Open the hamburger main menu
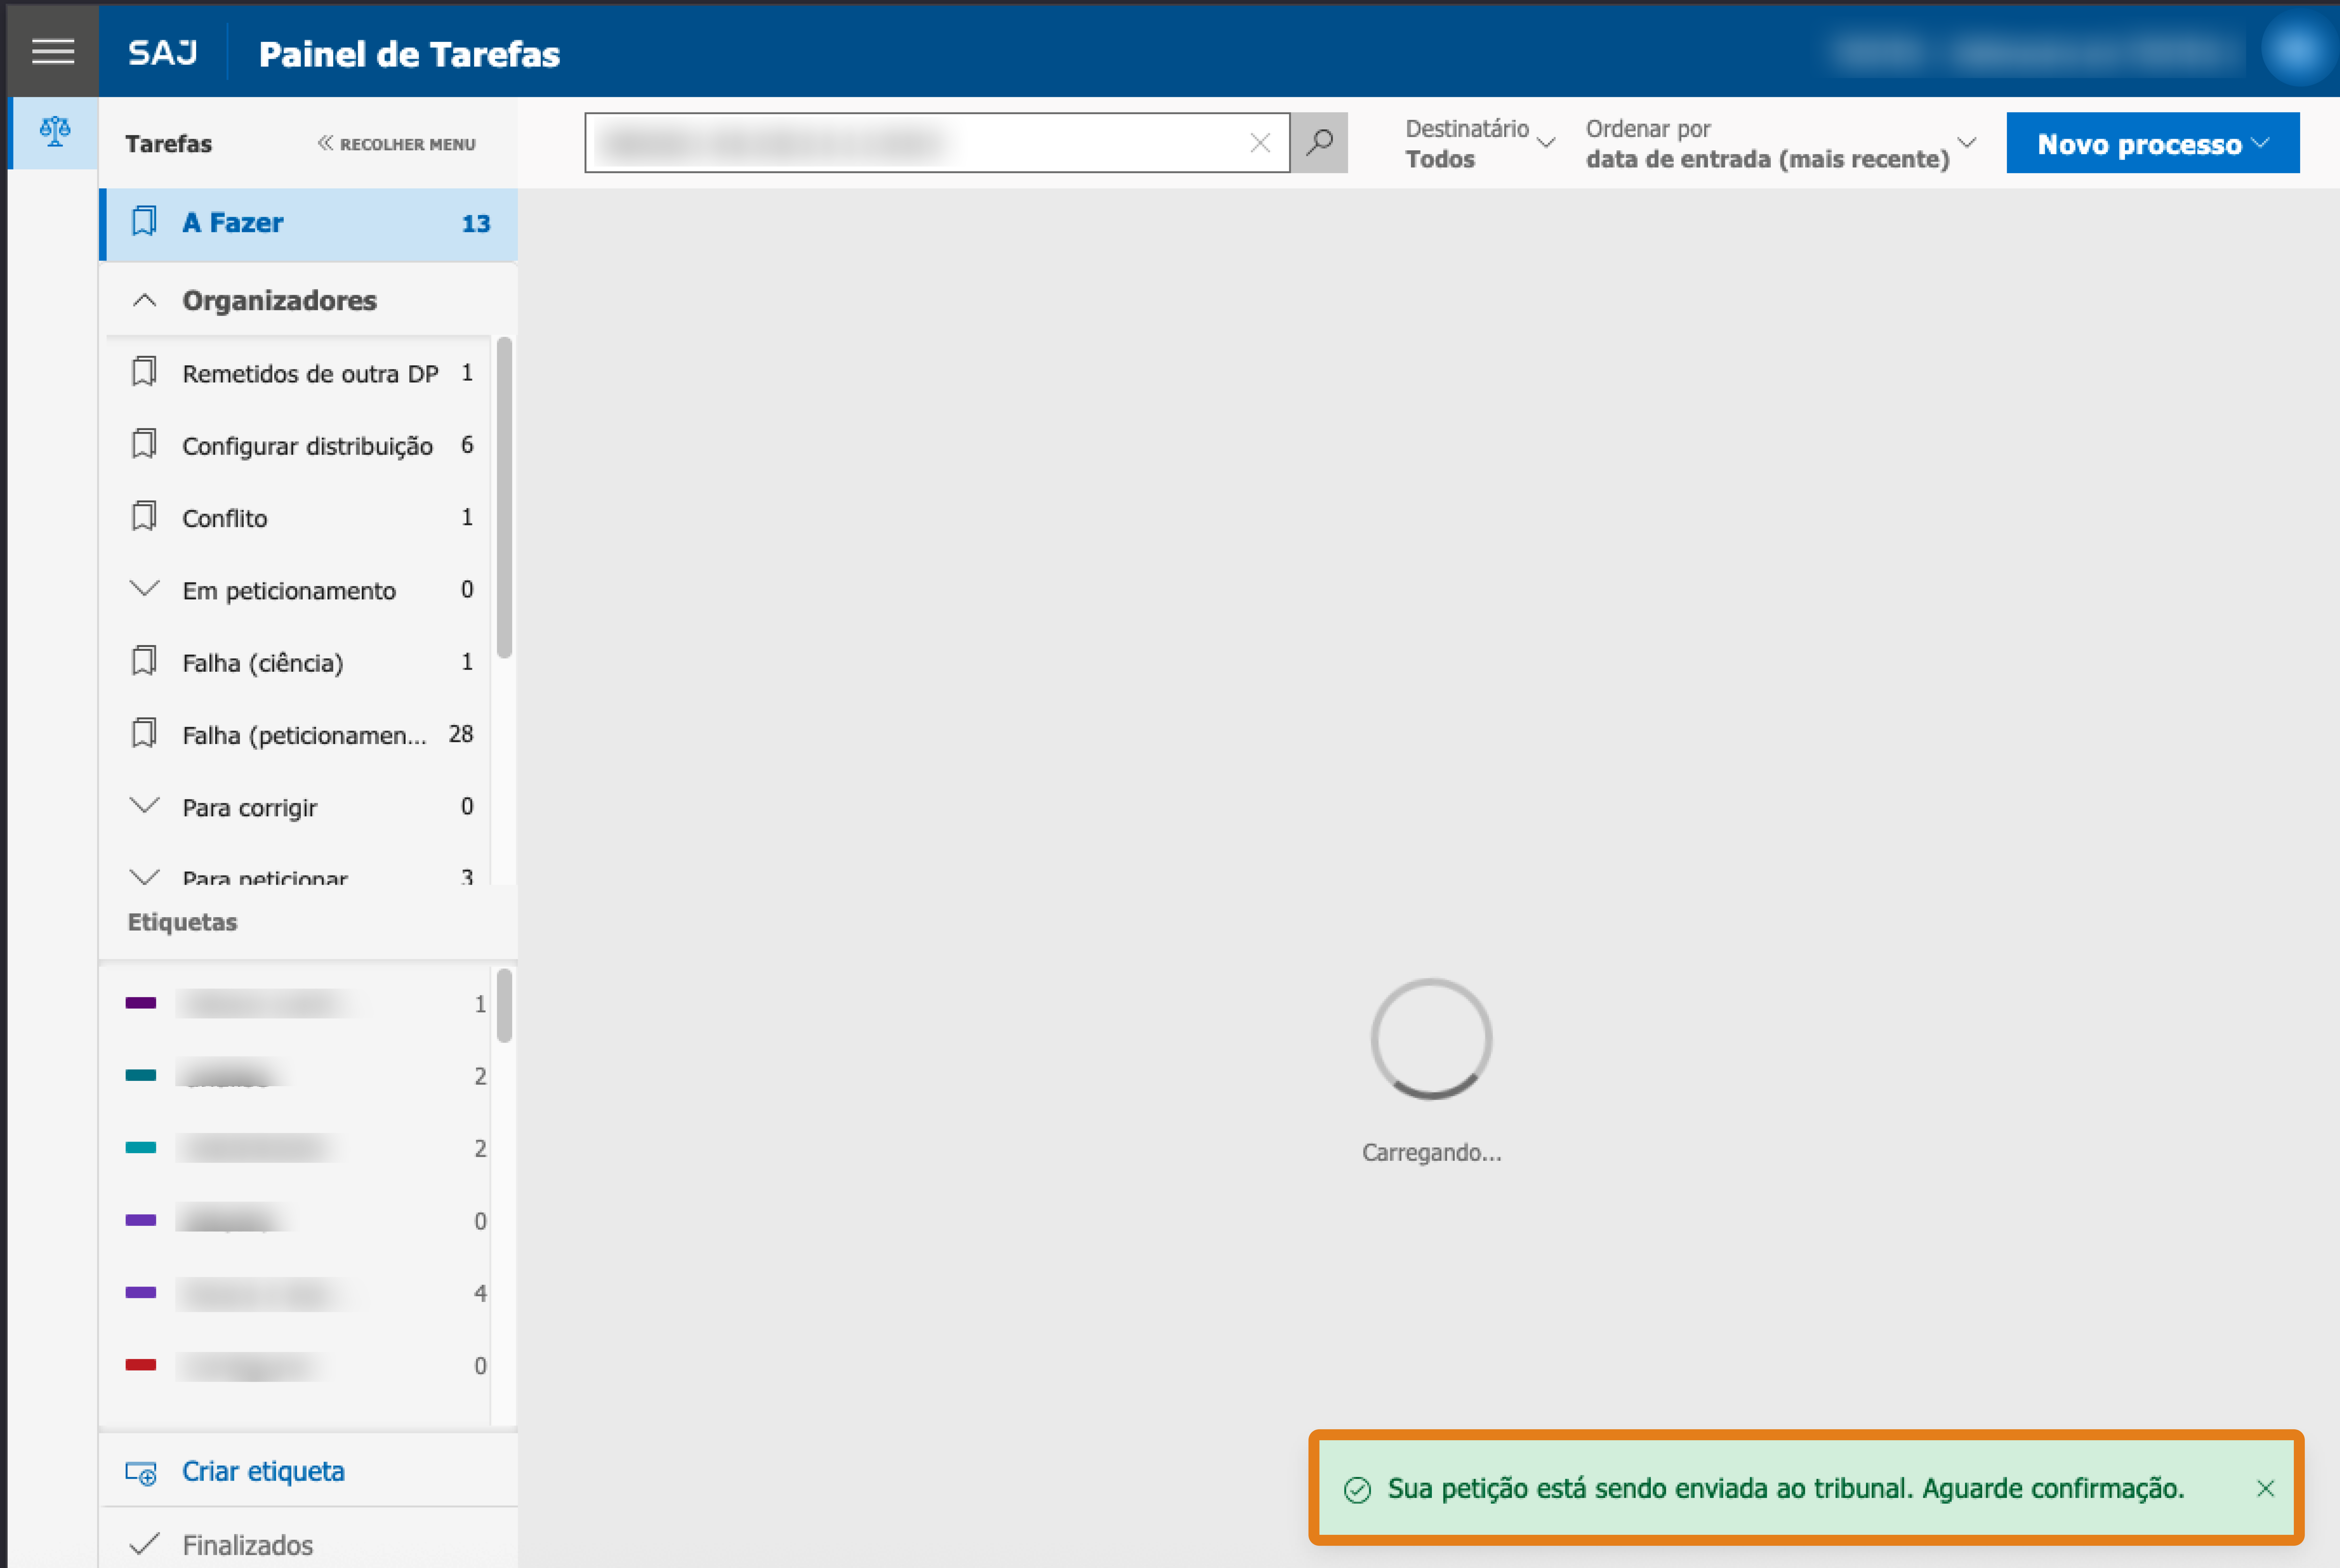Viewport: 2340px width, 1568px height. (53, 51)
